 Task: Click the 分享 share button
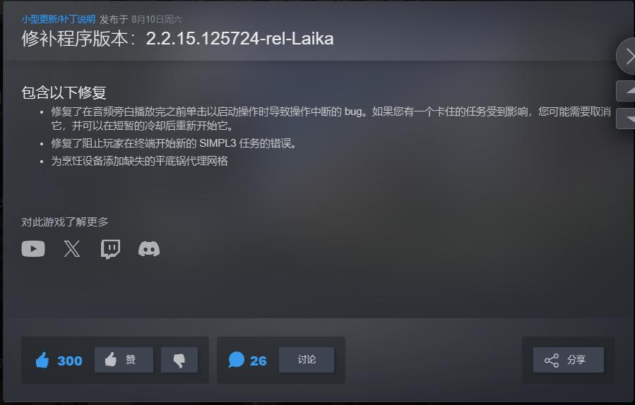click(568, 360)
